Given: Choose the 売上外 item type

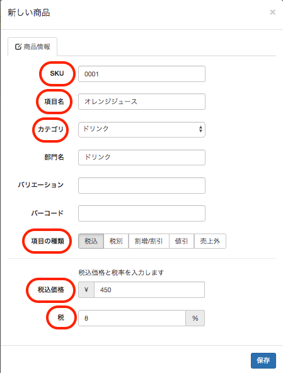Looking at the screenshot, I should [210, 241].
